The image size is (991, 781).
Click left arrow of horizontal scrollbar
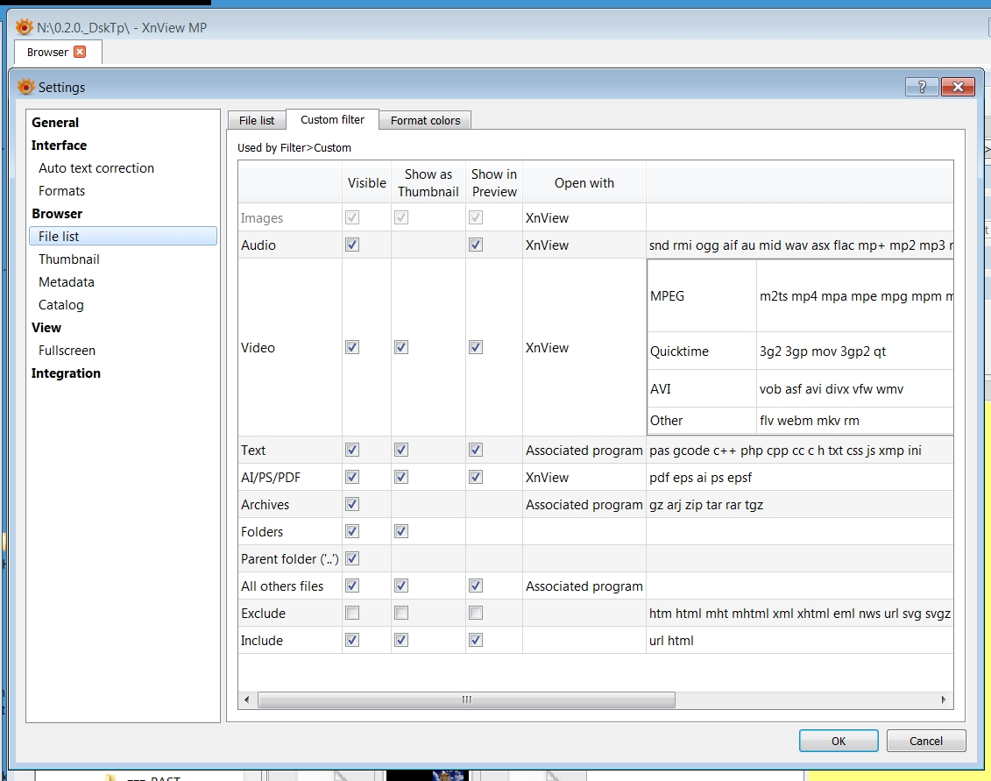(x=247, y=699)
